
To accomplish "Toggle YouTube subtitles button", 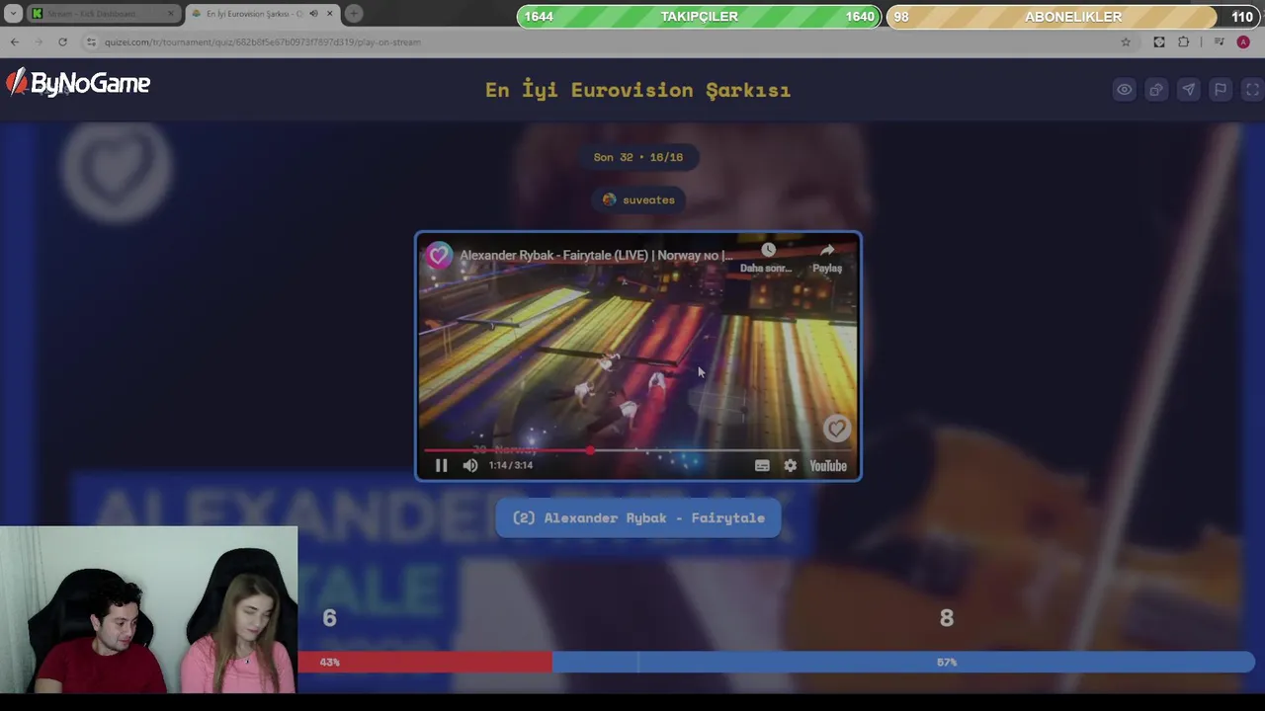I will pyautogui.click(x=762, y=466).
